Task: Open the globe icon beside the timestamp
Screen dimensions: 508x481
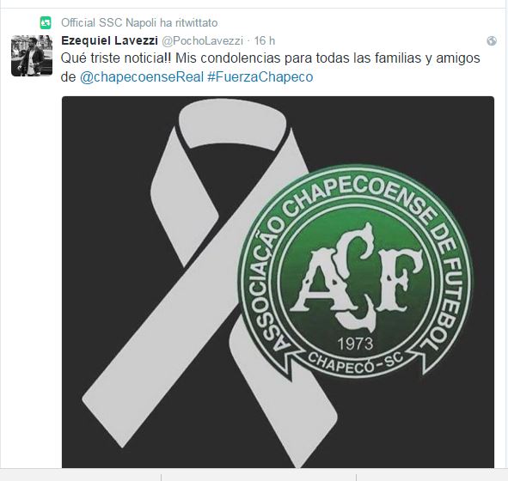Action: coord(492,41)
